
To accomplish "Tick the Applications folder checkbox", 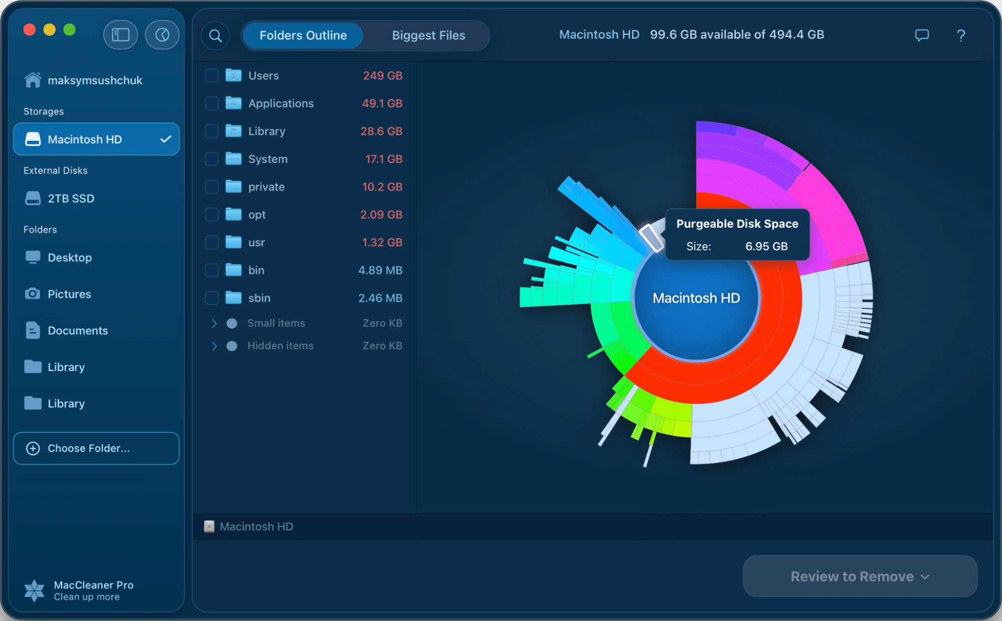I will click(x=212, y=103).
